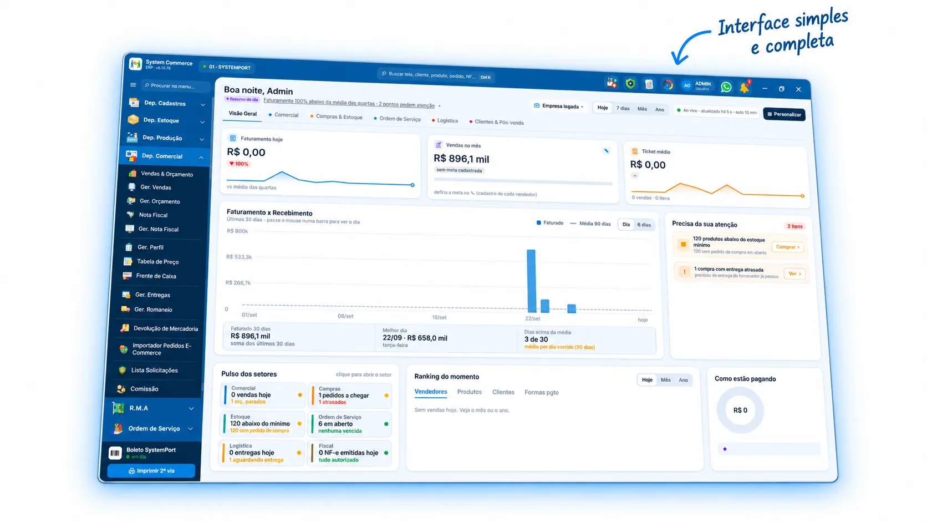Click the System Commerce logo
Viewport: 927px width, 522px height.
click(135, 64)
